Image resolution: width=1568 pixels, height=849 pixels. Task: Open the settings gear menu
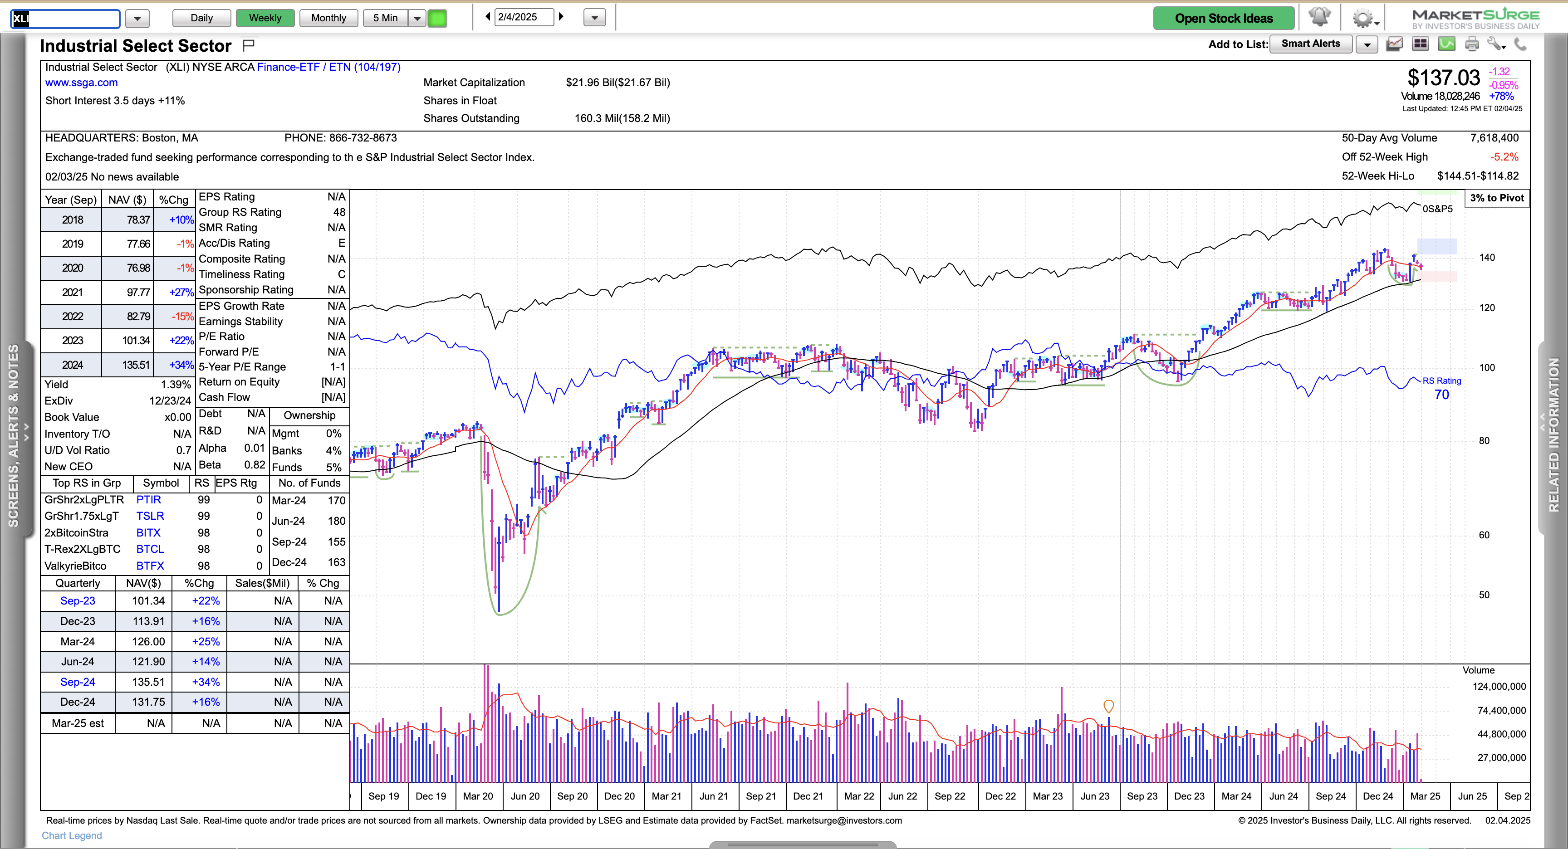(x=1363, y=18)
